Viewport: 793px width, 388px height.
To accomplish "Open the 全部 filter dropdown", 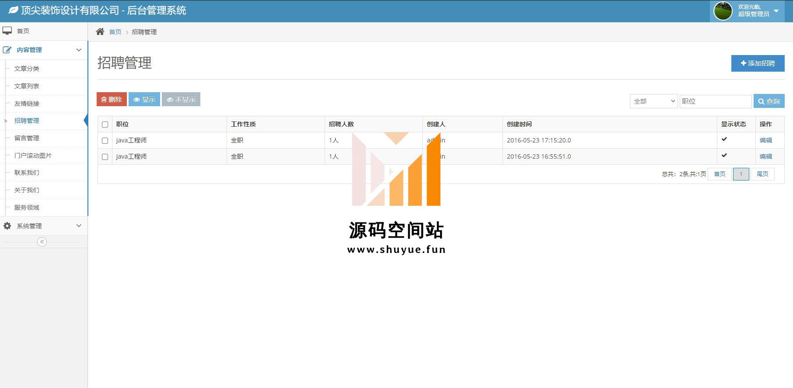I will (x=653, y=101).
